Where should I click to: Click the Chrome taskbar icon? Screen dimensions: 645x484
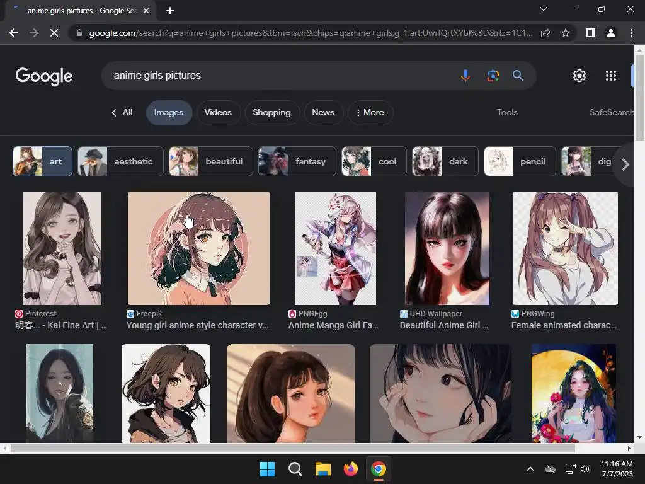tap(379, 469)
